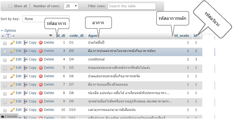Click the id value 3 in row D4

point(196,59)
